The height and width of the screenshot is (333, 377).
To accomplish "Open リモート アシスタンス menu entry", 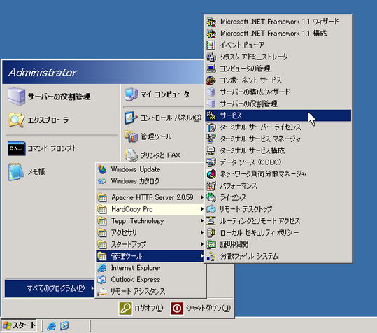I will [x=150, y=292].
